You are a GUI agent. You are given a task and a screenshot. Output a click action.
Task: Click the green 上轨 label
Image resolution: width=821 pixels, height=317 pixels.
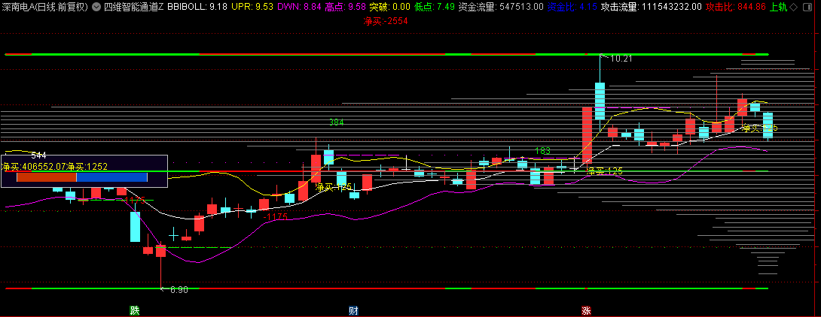(778, 7)
